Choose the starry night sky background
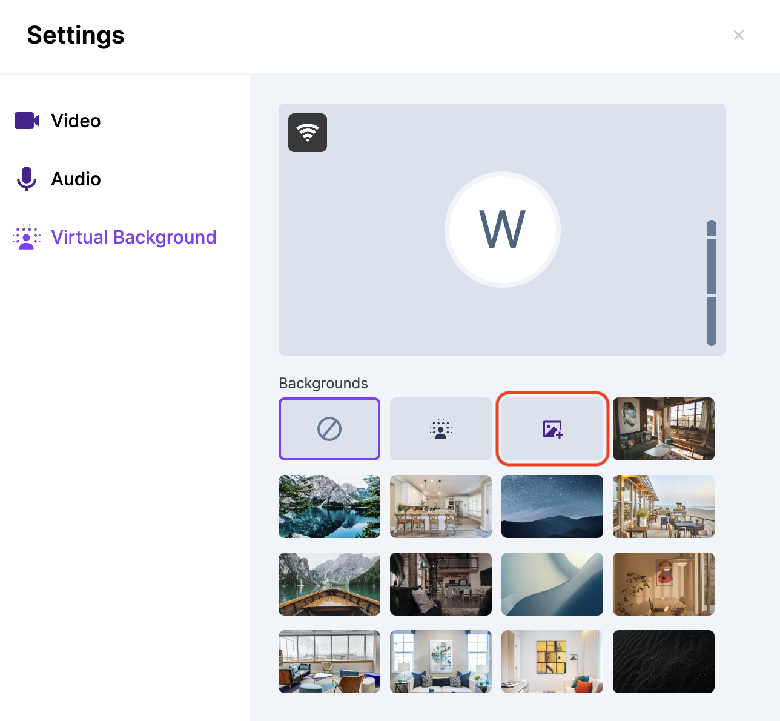This screenshot has width=780, height=721. coord(552,507)
